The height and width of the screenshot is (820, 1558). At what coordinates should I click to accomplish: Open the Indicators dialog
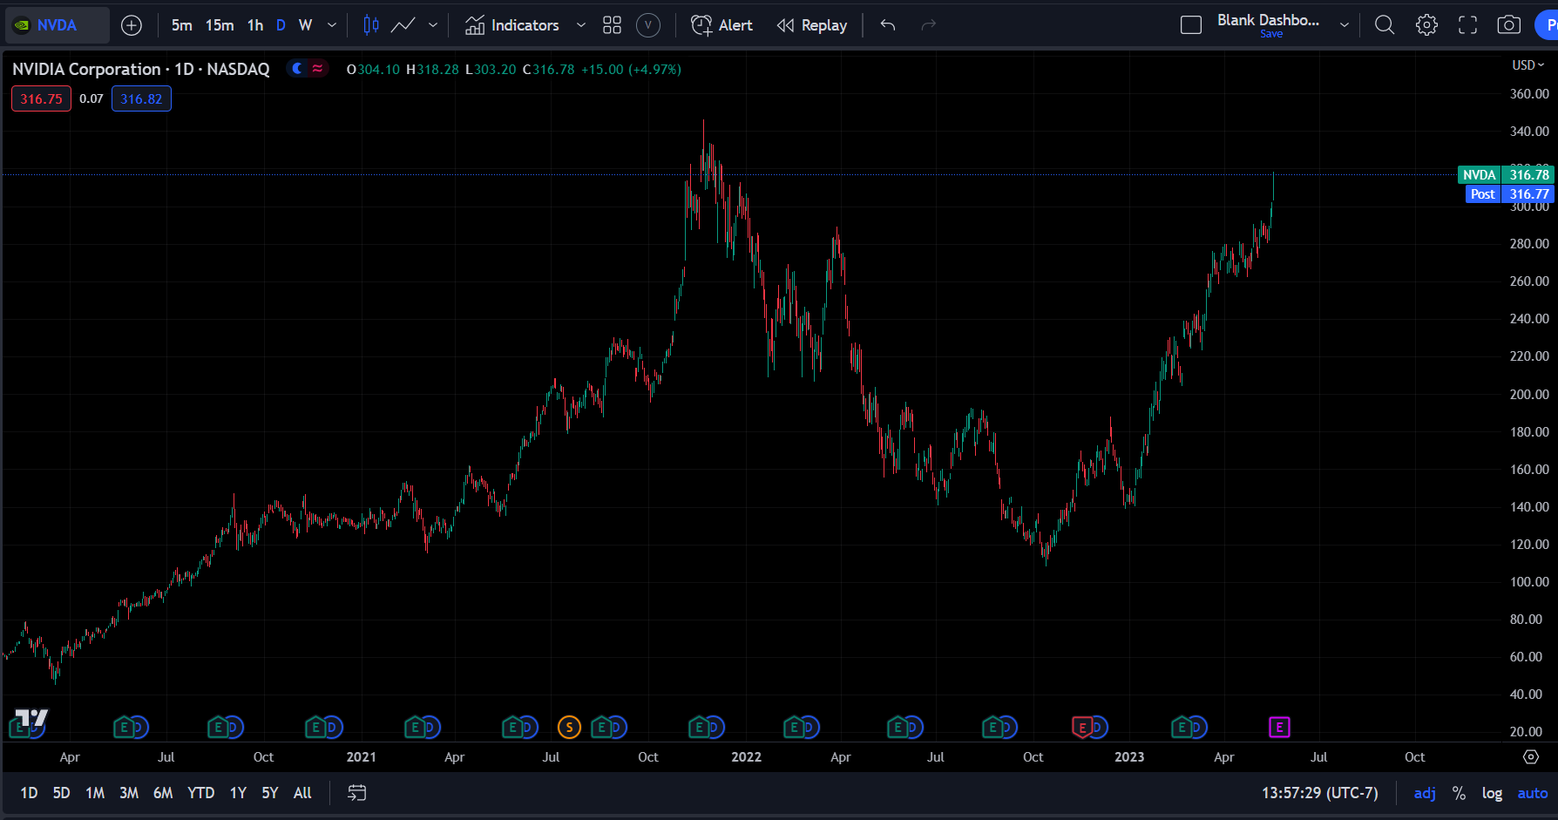click(x=512, y=25)
